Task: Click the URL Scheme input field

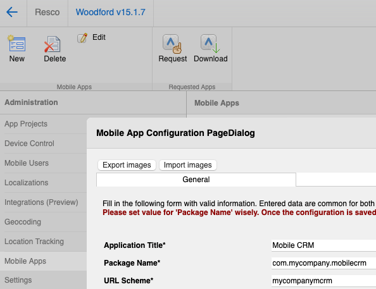Action: click(x=323, y=281)
